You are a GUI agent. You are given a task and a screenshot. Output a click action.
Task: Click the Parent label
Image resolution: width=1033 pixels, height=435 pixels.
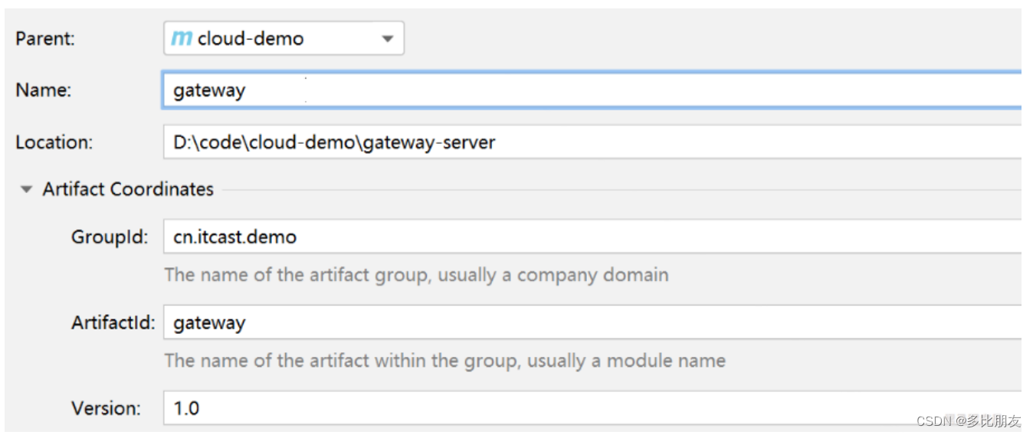pyautogui.click(x=45, y=39)
